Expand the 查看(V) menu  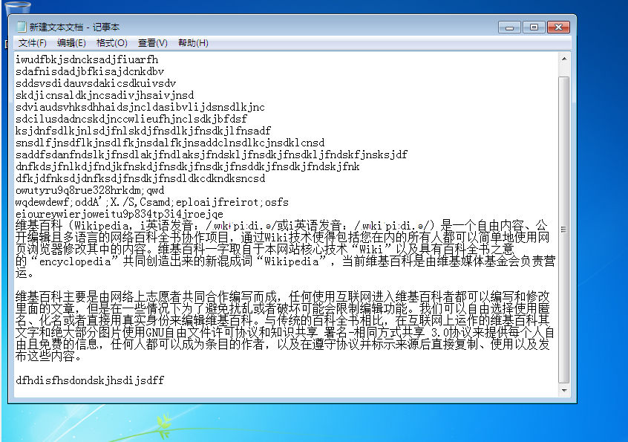click(152, 43)
